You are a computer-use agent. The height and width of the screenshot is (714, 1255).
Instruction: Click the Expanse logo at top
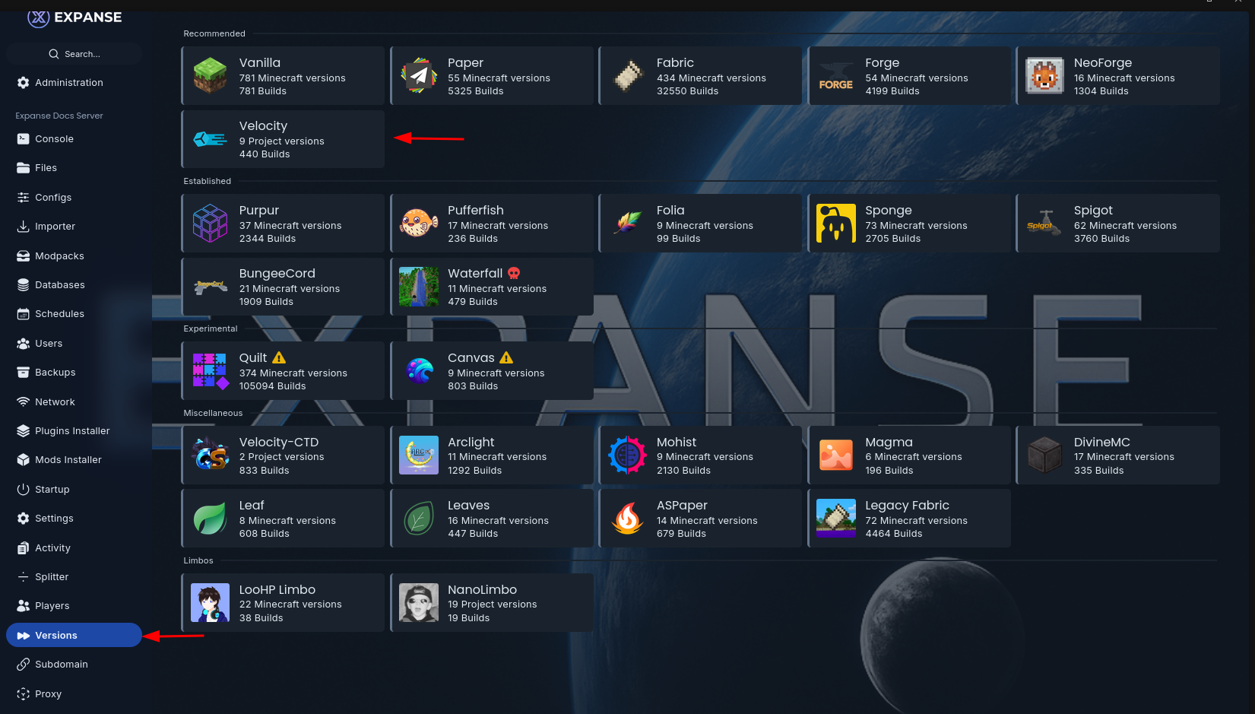tap(74, 17)
